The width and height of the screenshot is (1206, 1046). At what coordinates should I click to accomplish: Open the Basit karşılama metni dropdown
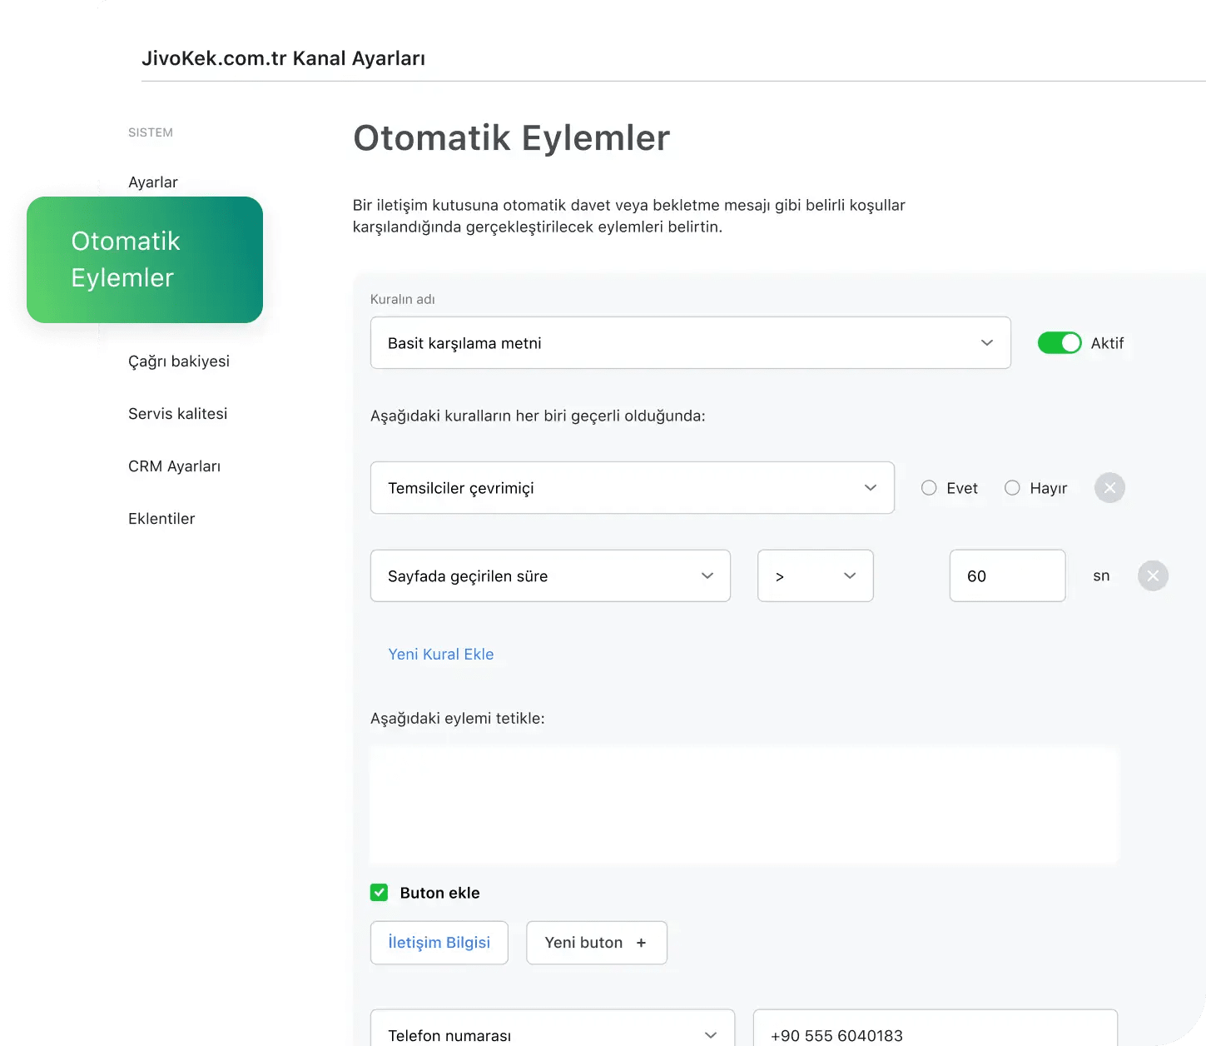pyautogui.click(x=691, y=342)
